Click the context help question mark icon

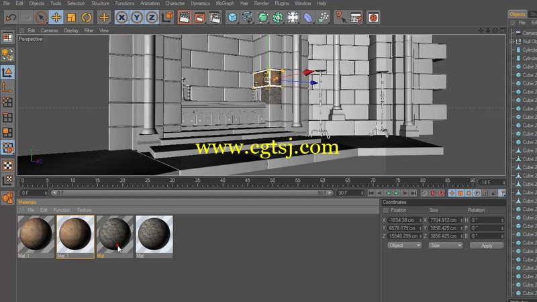(x=340, y=17)
